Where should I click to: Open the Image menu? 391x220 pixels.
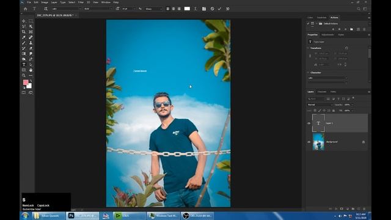pos(45,2)
